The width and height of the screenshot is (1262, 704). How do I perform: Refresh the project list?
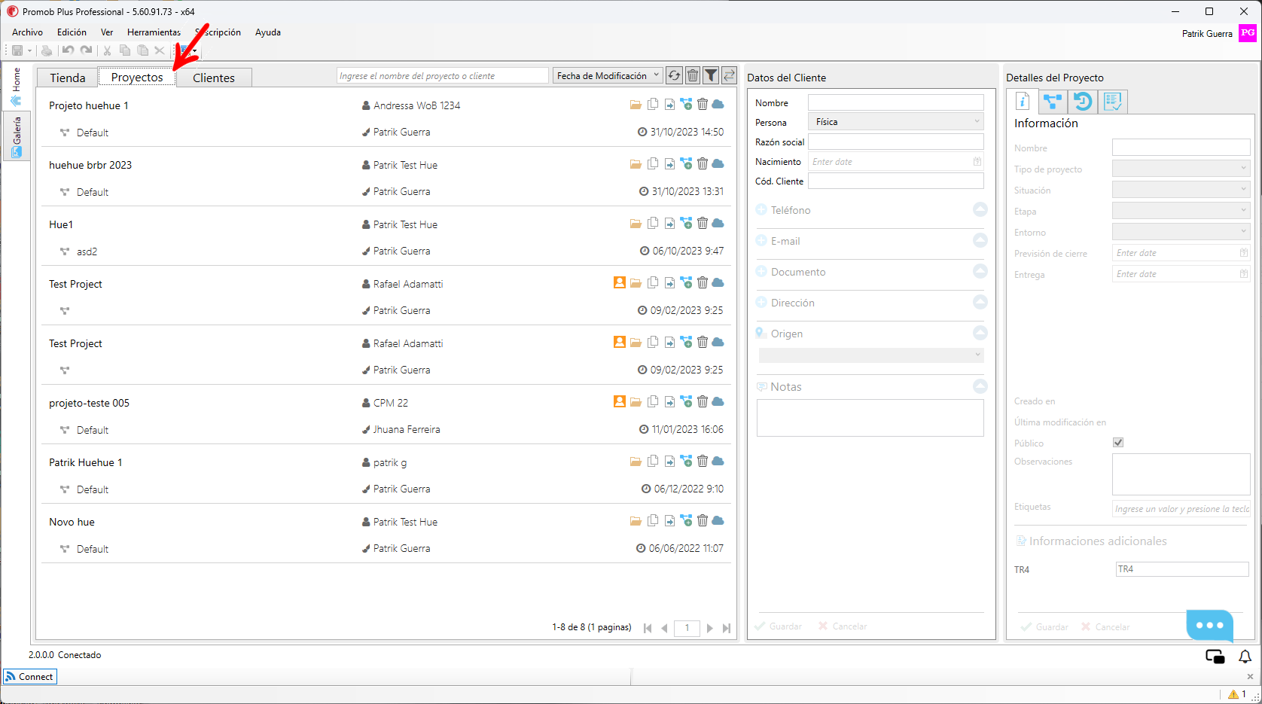[674, 75]
